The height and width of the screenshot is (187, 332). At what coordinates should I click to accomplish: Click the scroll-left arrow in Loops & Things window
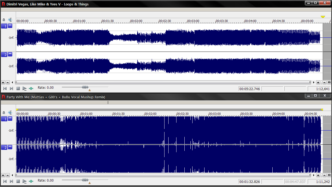[x=12, y=82]
